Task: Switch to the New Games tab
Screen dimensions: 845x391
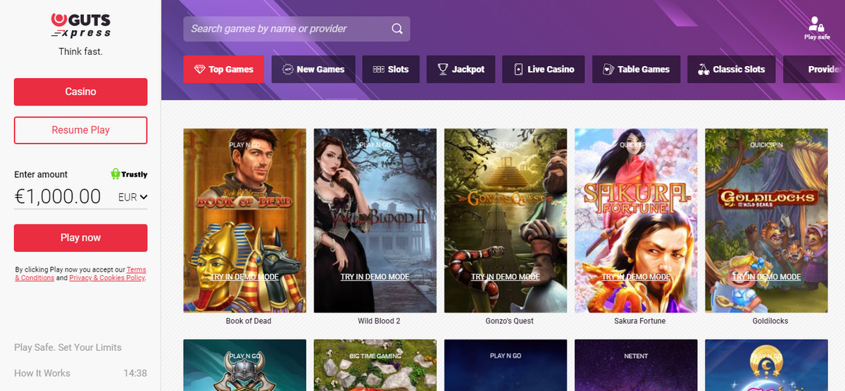Action: (313, 70)
